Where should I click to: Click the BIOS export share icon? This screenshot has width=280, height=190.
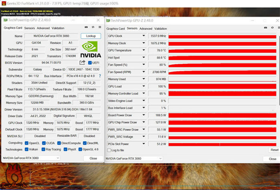pos(82,62)
